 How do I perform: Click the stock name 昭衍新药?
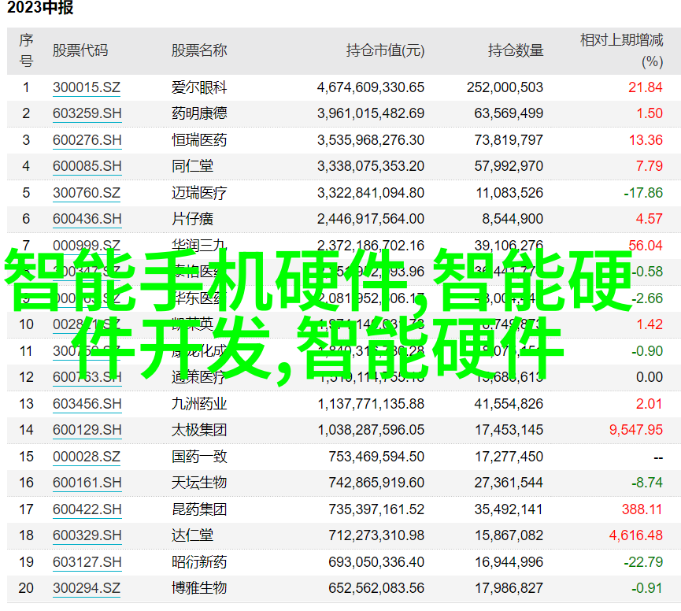pos(199,562)
